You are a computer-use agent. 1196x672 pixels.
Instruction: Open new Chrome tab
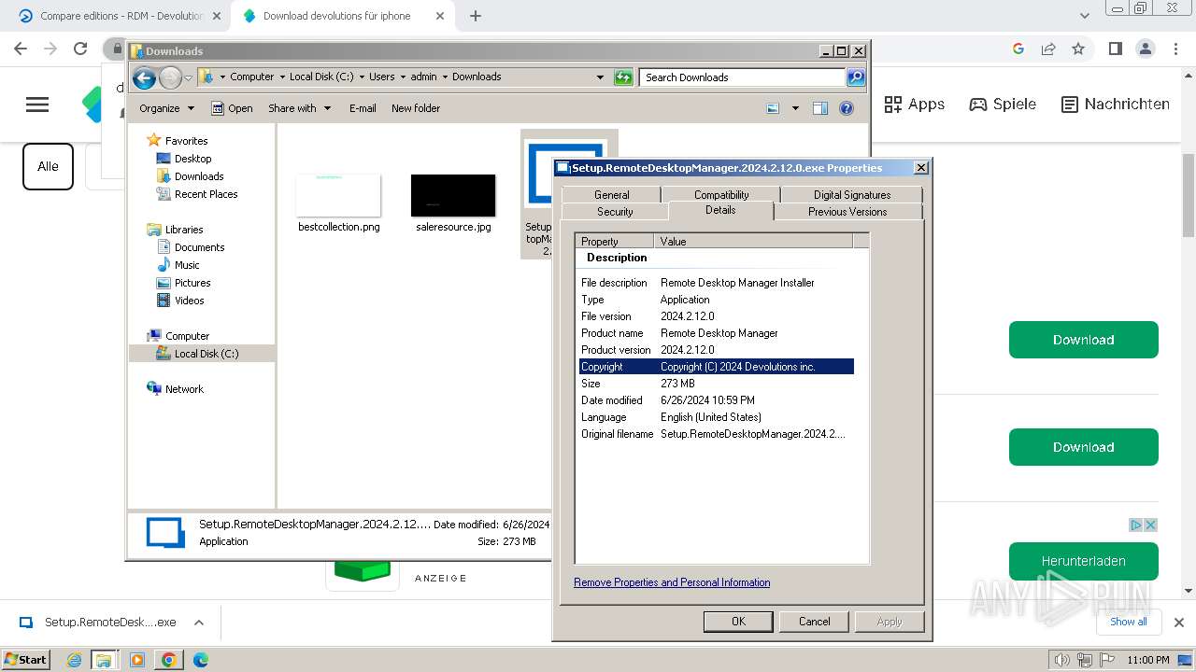(x=475, y=16)
